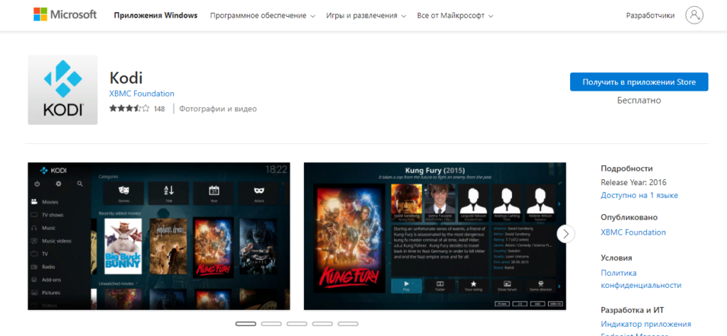Select Приложения Windows in the navigation bar
This screenshot has width=727, height=336.
click(x=154, y=15)
